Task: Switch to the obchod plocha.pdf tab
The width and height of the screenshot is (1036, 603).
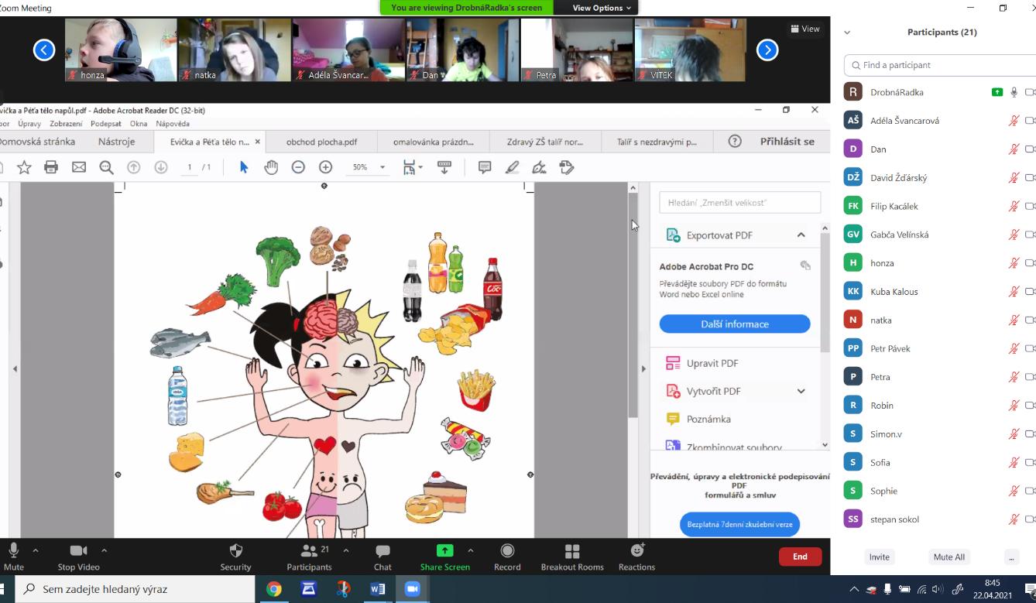Action: coord(321,142)
